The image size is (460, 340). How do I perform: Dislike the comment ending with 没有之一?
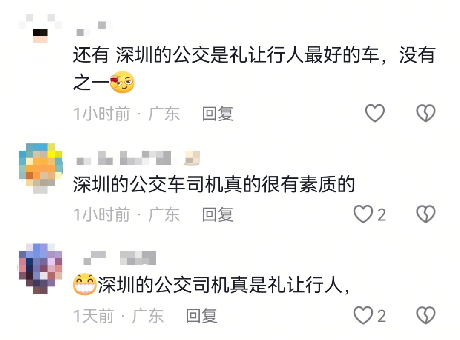pos(425,113)
